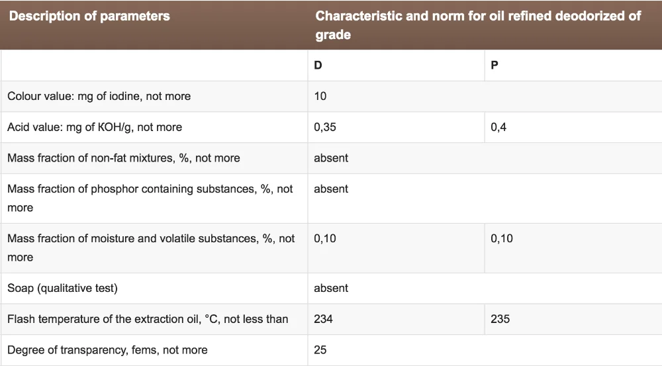The width and height of the screenshot is (662, 366).
Task: Click the "Soap (qualitative test)" label
Action: (63, 289)
